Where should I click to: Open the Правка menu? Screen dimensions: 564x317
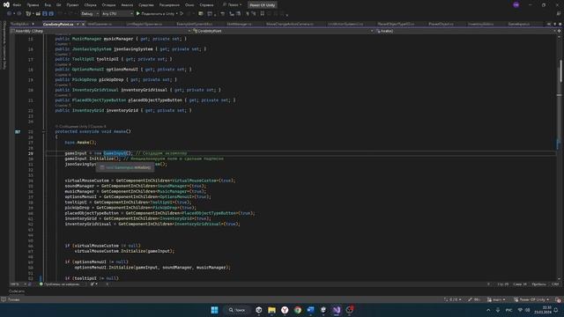pos(33,5)
